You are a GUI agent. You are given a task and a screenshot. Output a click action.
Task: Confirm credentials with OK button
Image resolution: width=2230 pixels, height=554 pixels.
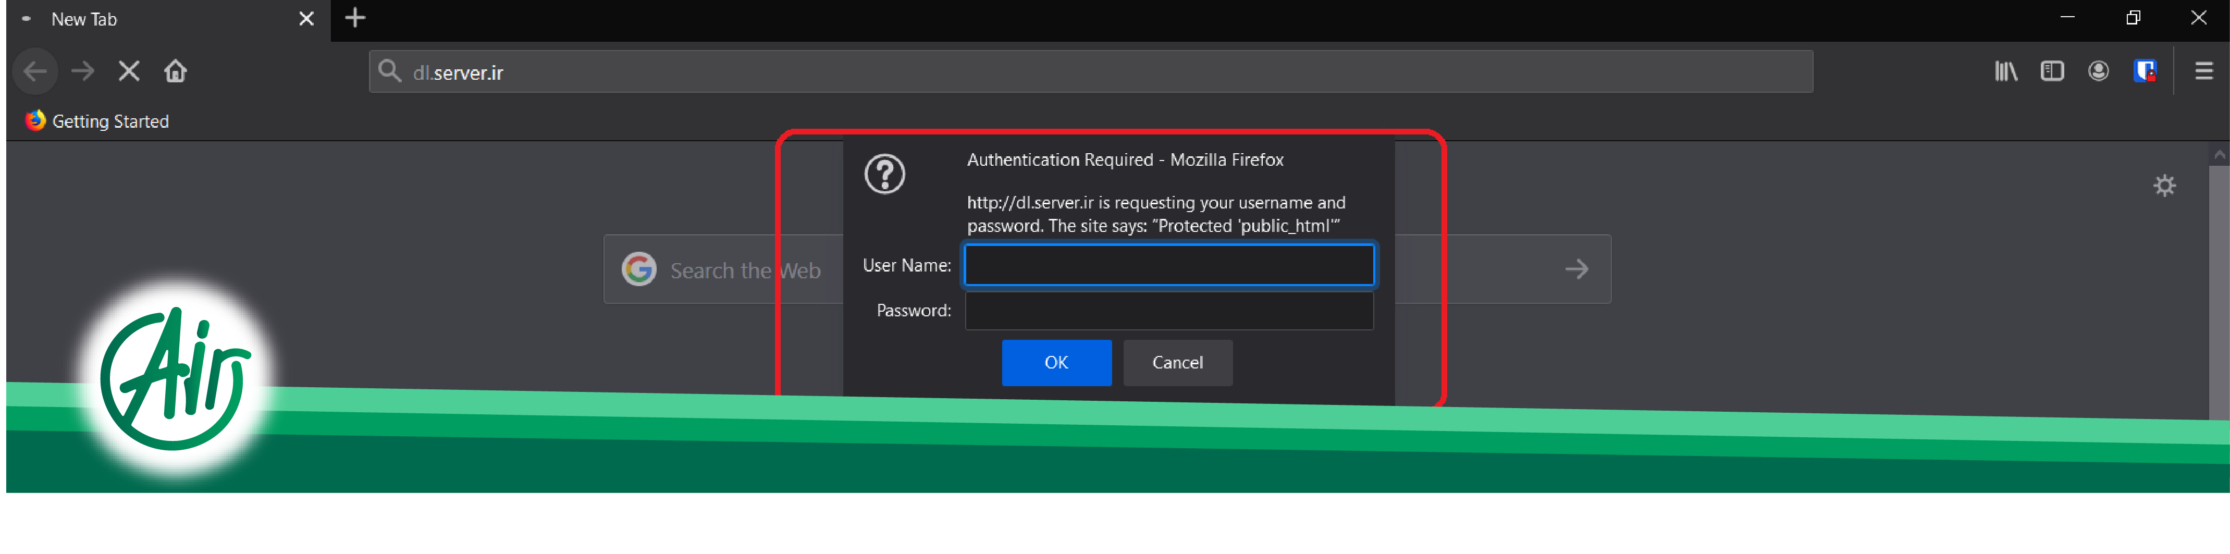click(1056, 363)
